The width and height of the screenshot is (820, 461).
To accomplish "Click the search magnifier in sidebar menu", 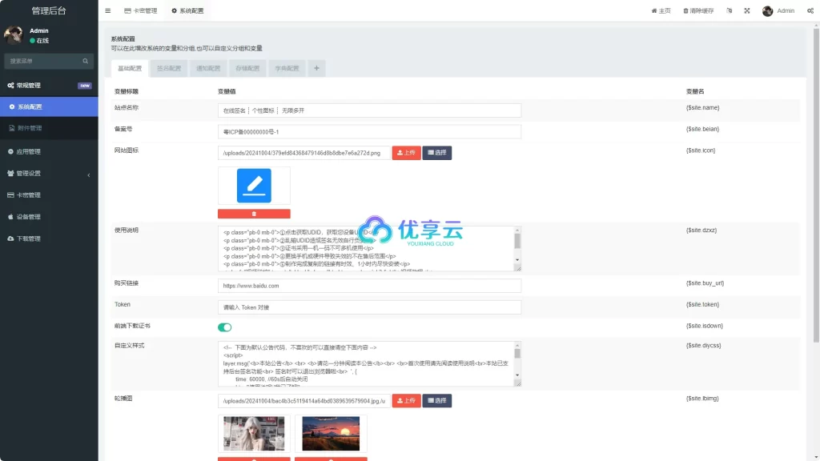I will [x=85, y=61].
